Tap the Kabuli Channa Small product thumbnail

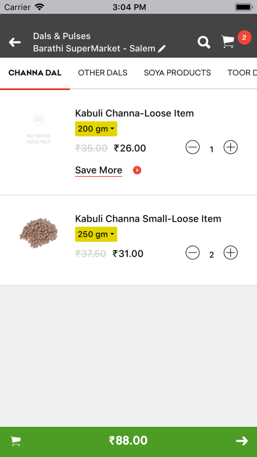[39, 234]
